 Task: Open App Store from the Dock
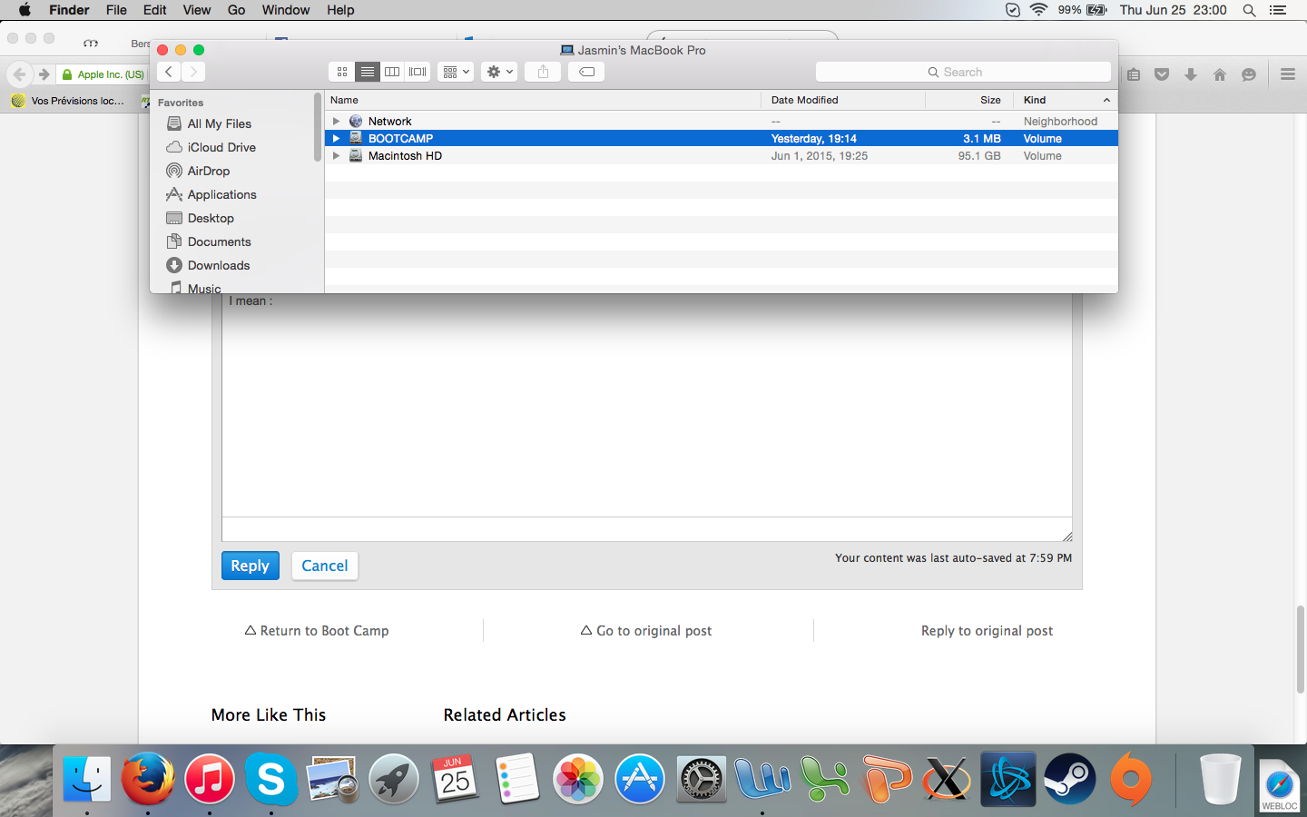pyautogui.click(x=640, y=779)
